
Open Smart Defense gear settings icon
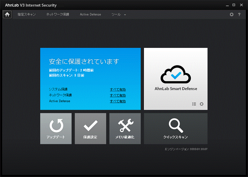point(202,104)
